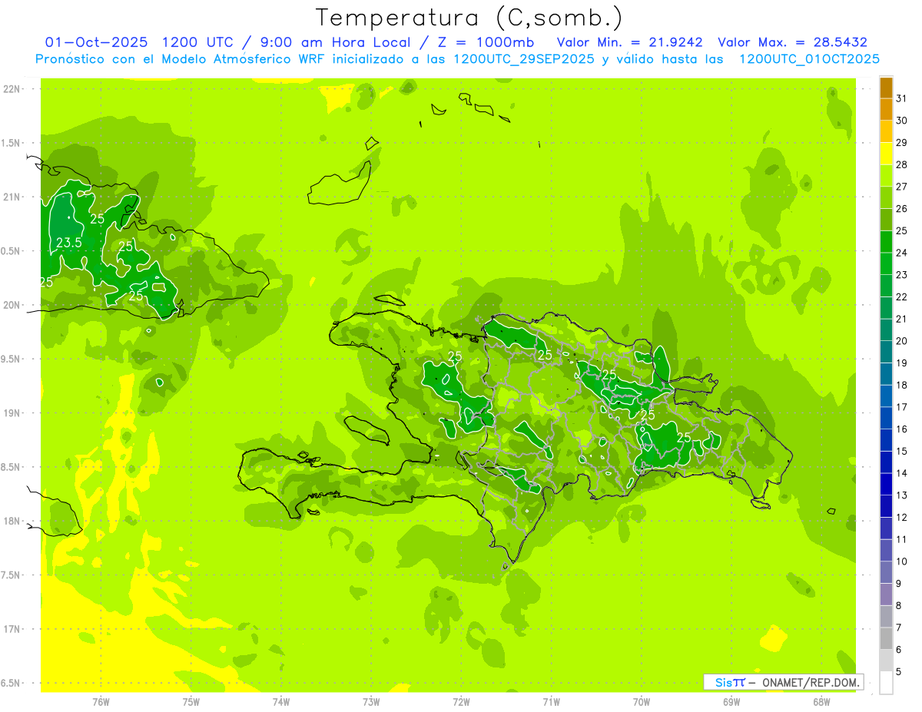
Task: Click the "Valor Max. = 28.5432" text
Action: pos(792,42)
